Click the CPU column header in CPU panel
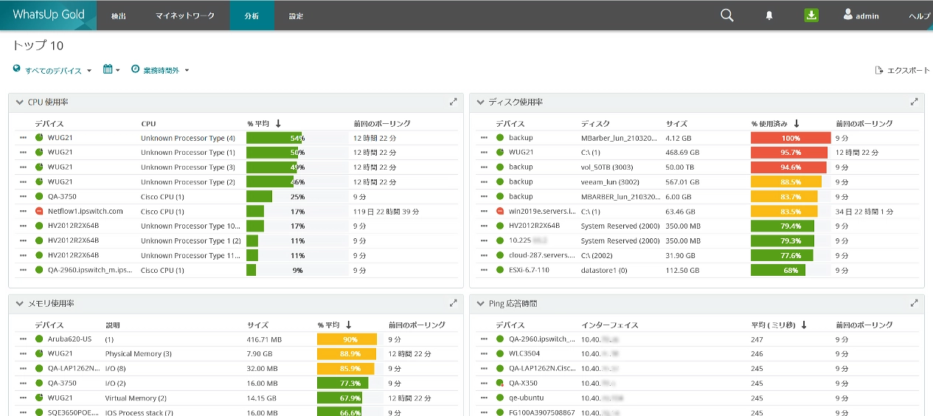 coord(148,124)
